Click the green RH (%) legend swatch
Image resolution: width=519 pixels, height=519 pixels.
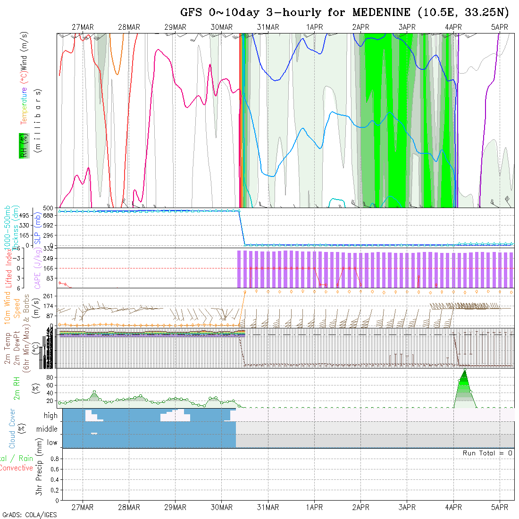coord(22,146)
